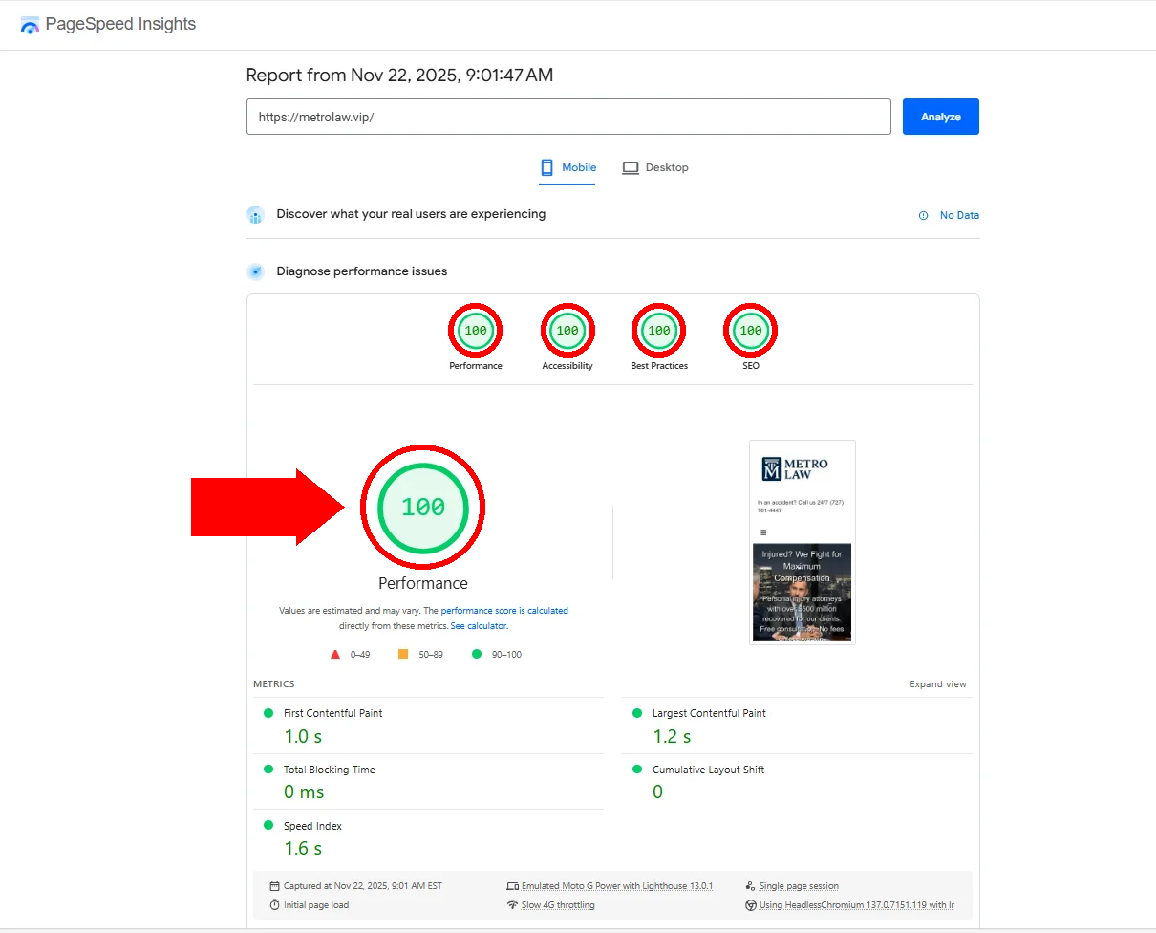Click the PageSpeed Insights logo icon
The image size is (1156, 933).
coord(30,25)
